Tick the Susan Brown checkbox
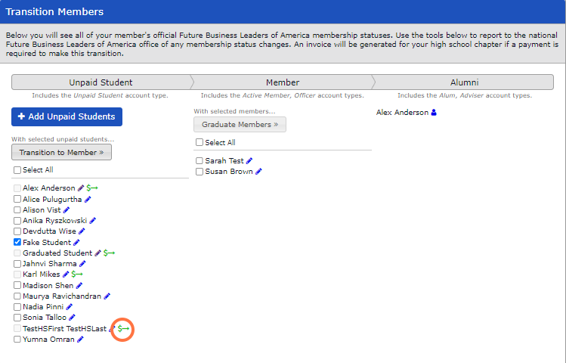The image size is (566, 363). tap(199, 172)
